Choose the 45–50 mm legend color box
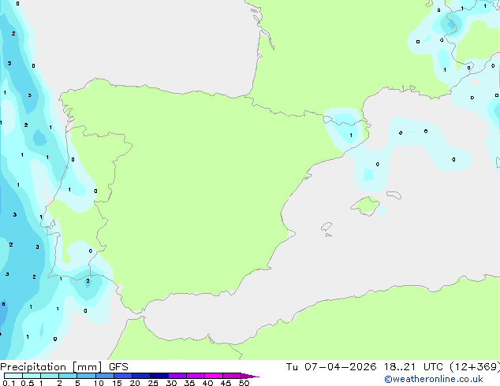 click(232, 376)
